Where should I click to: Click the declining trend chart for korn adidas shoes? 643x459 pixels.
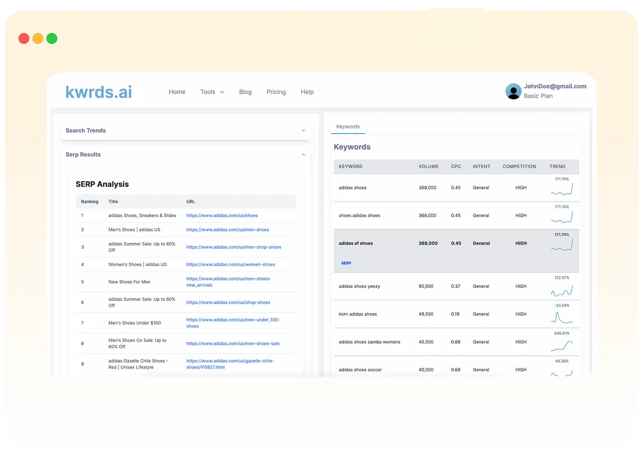562,317
